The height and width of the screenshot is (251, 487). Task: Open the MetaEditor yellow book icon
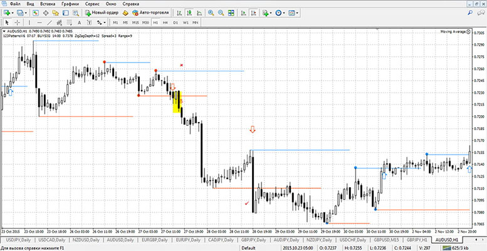[x=125, y=13]
